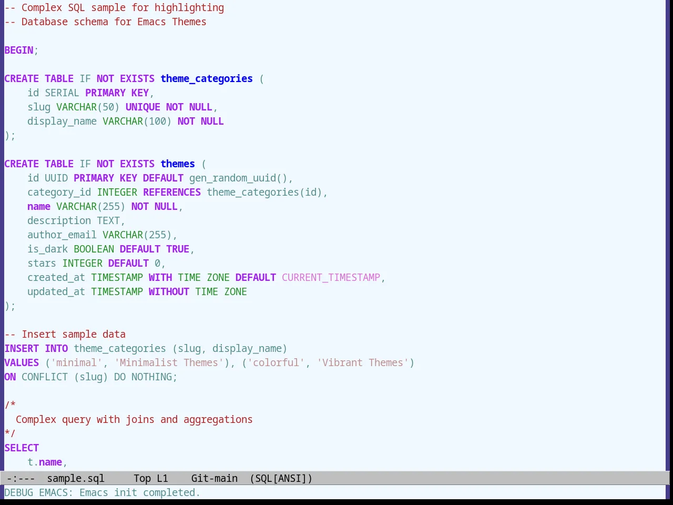
Task: Click the -:--- buffer status flags
Action: 21,478
